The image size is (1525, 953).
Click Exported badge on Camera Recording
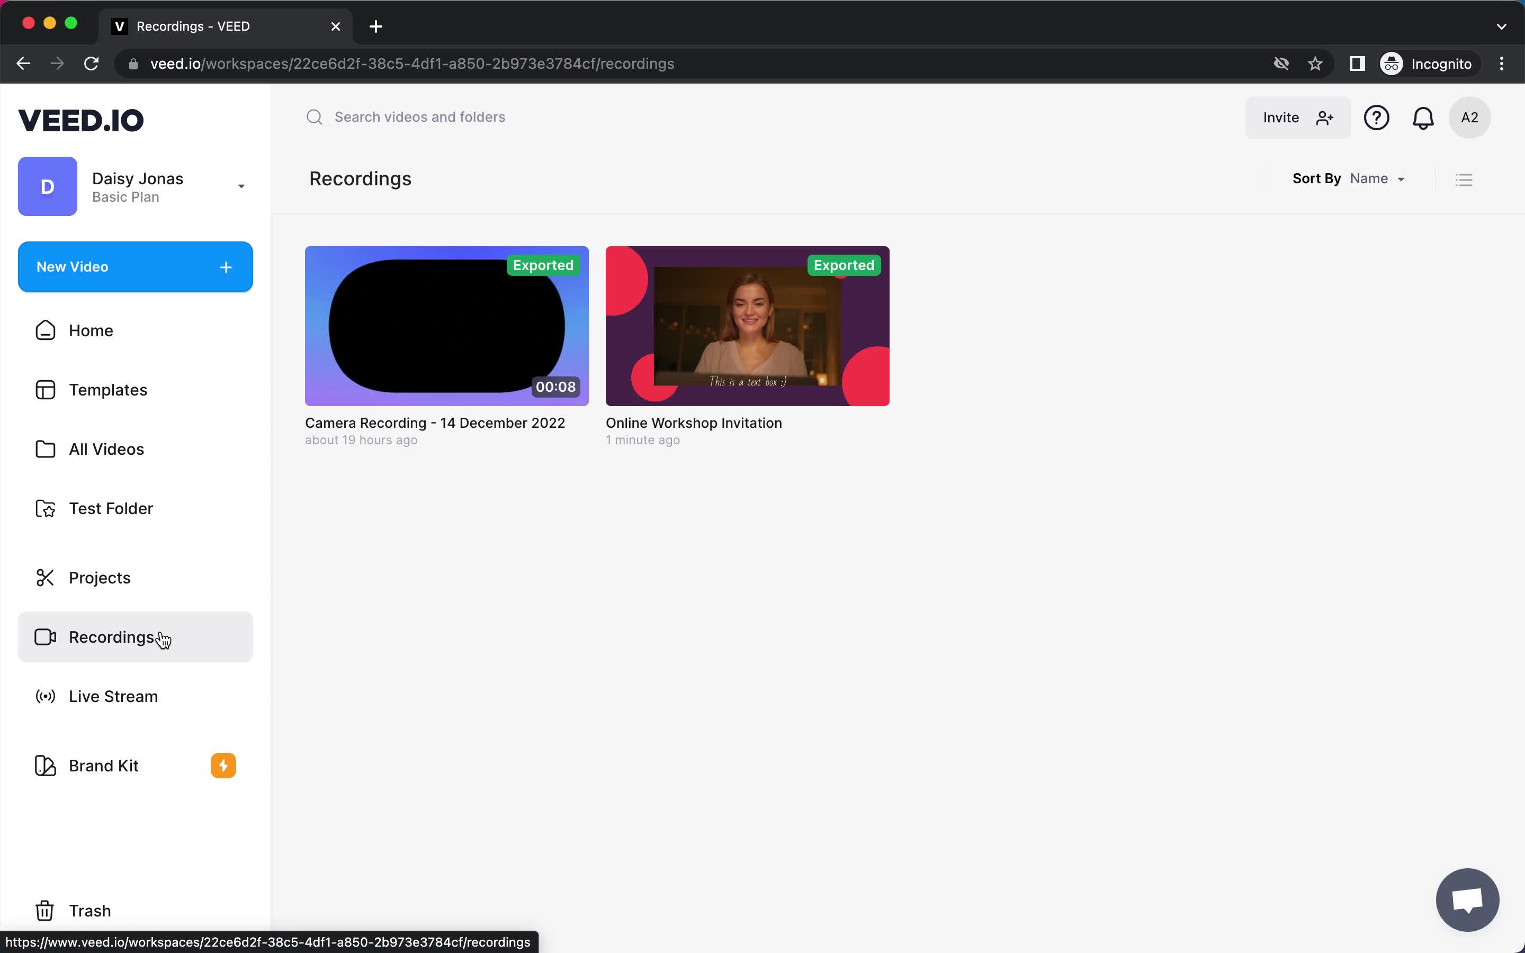pyautogui.click(x=543, y=265)
